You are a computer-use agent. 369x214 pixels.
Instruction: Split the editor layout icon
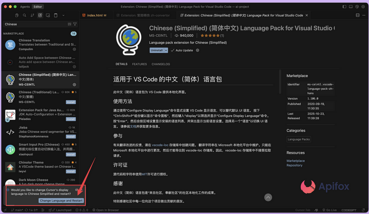click(357, 15)
